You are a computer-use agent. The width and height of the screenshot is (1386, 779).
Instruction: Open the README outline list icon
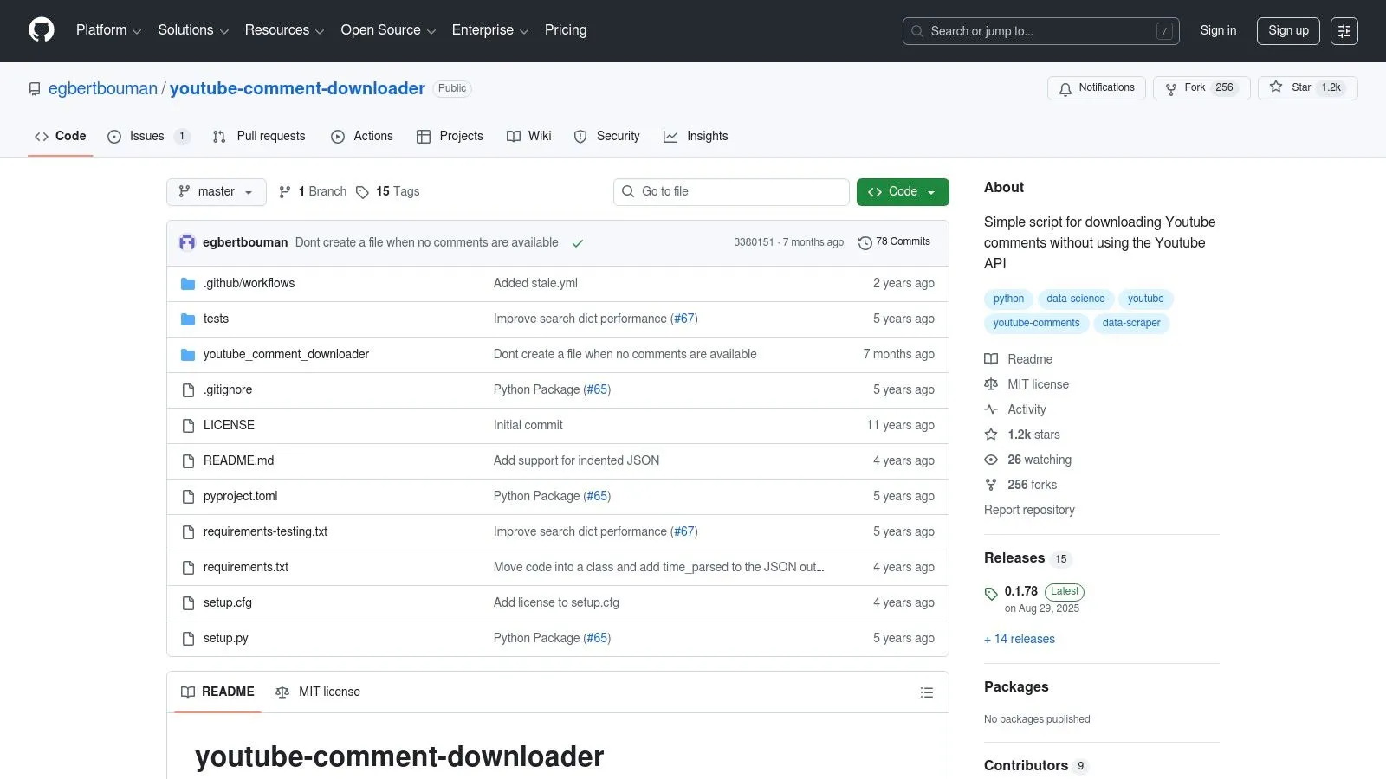(x=926, y=692)
